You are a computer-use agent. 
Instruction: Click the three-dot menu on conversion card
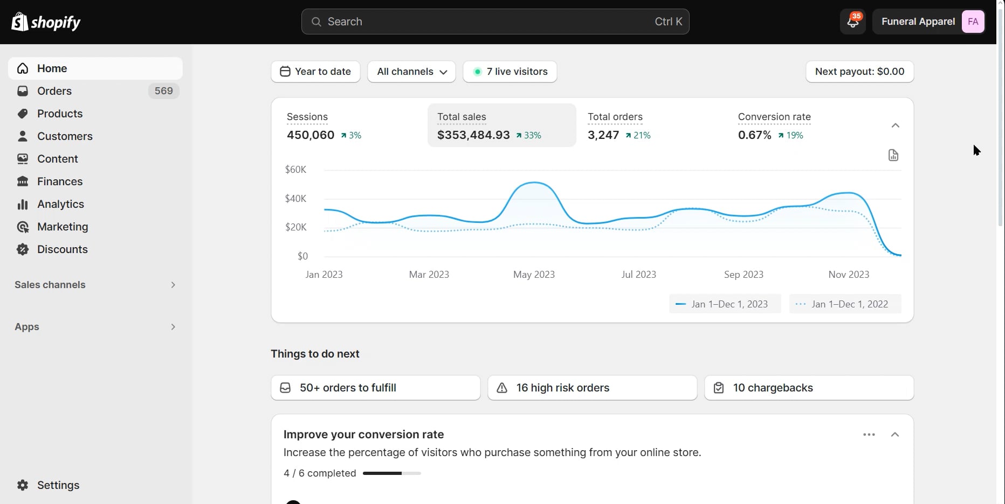[869, 435]
